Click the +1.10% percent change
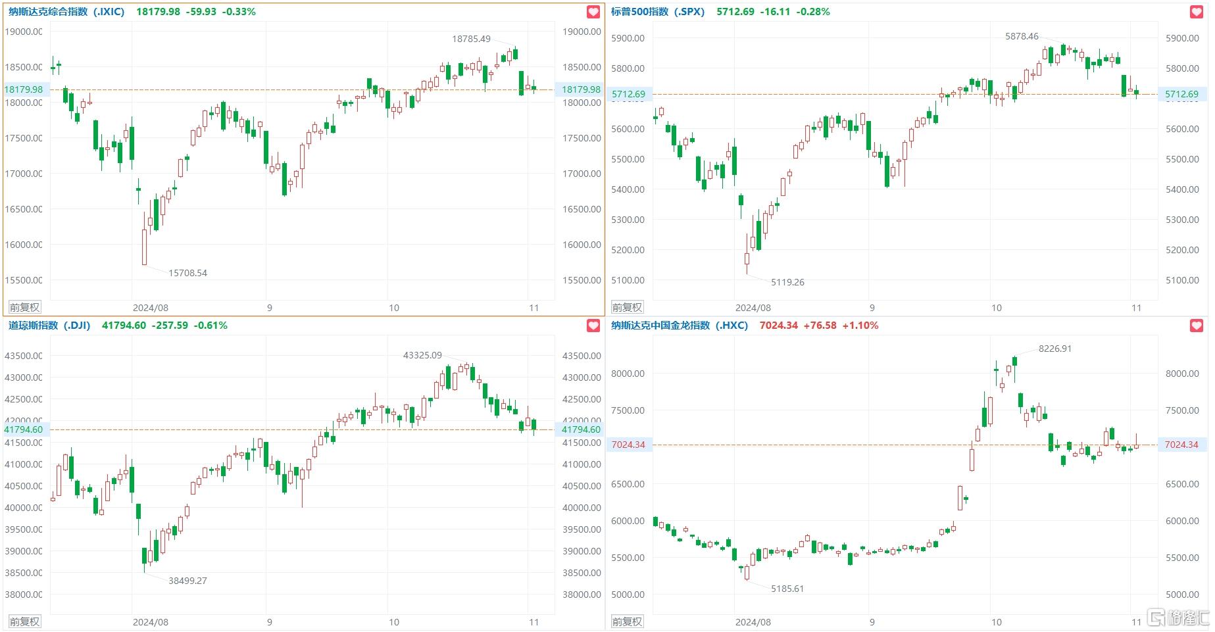The width and height of the screenshot is (1215, 632). tap(860, 326)
